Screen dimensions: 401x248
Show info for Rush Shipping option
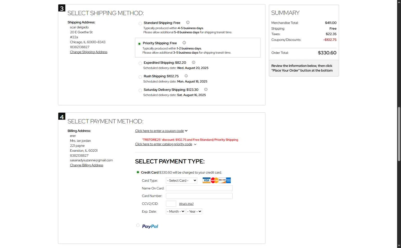pyautogui.click(x=186, y=76)
